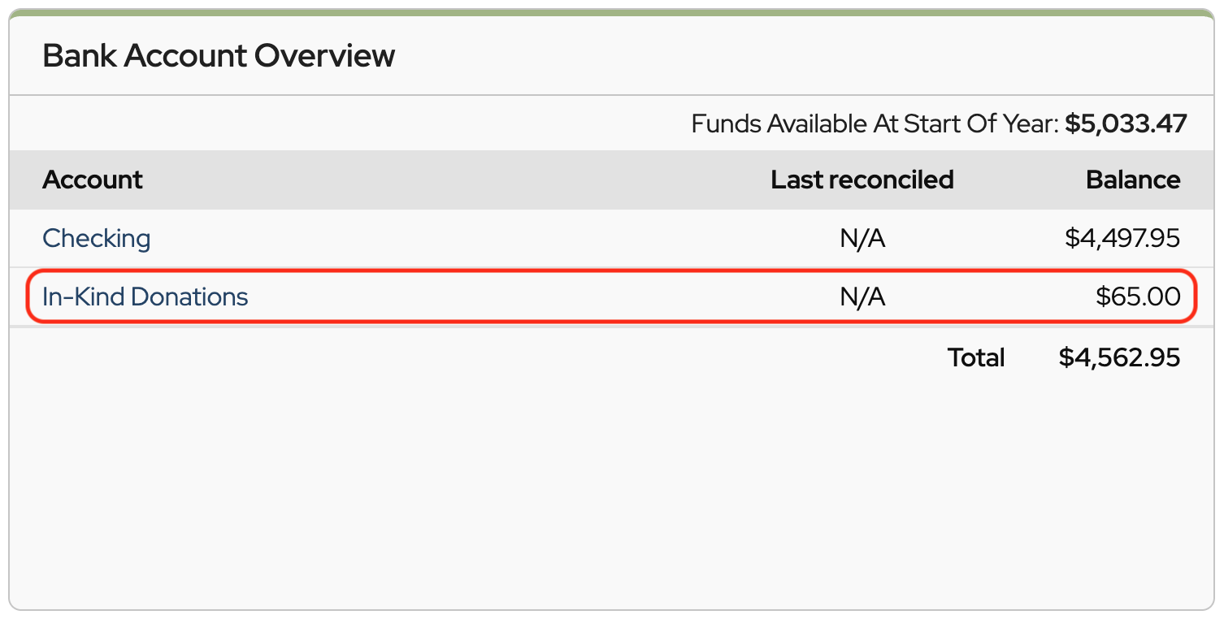Click the green top border of the panel
The height and width of the screenshot is (619, 1224).
[610, 12]
